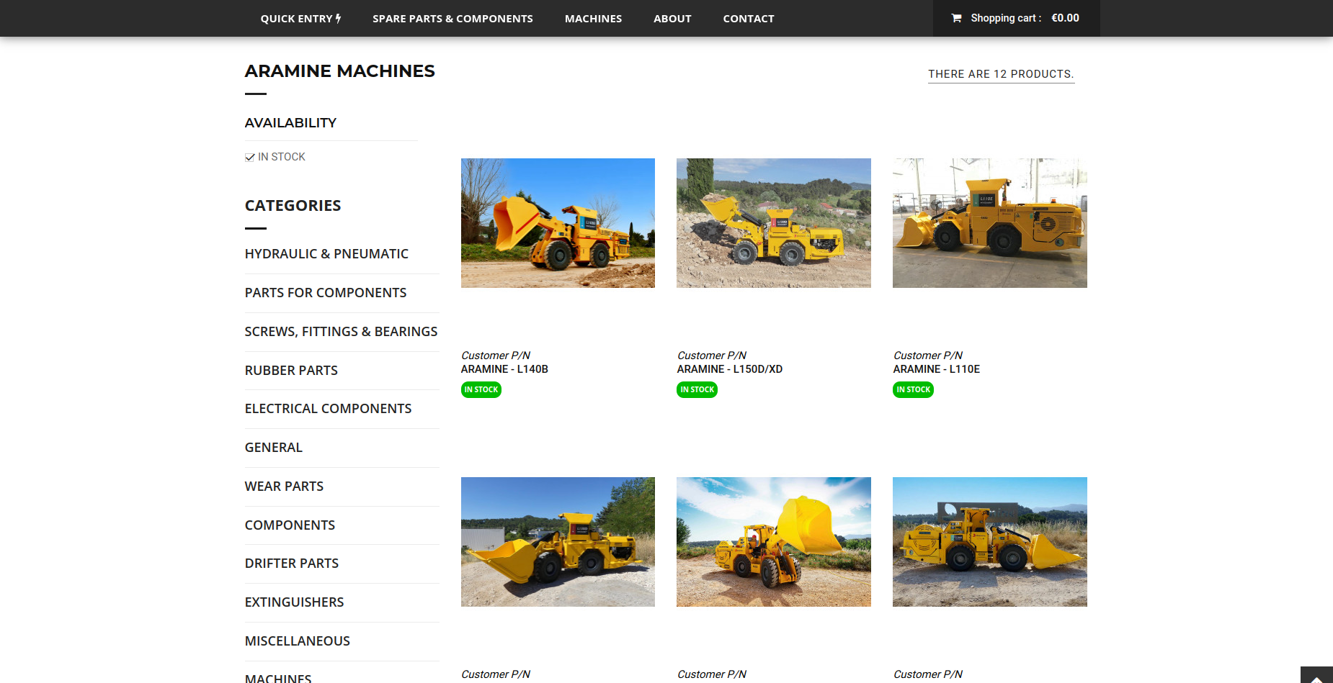
Task: Go to the Machines menu item
Action: 593,19
